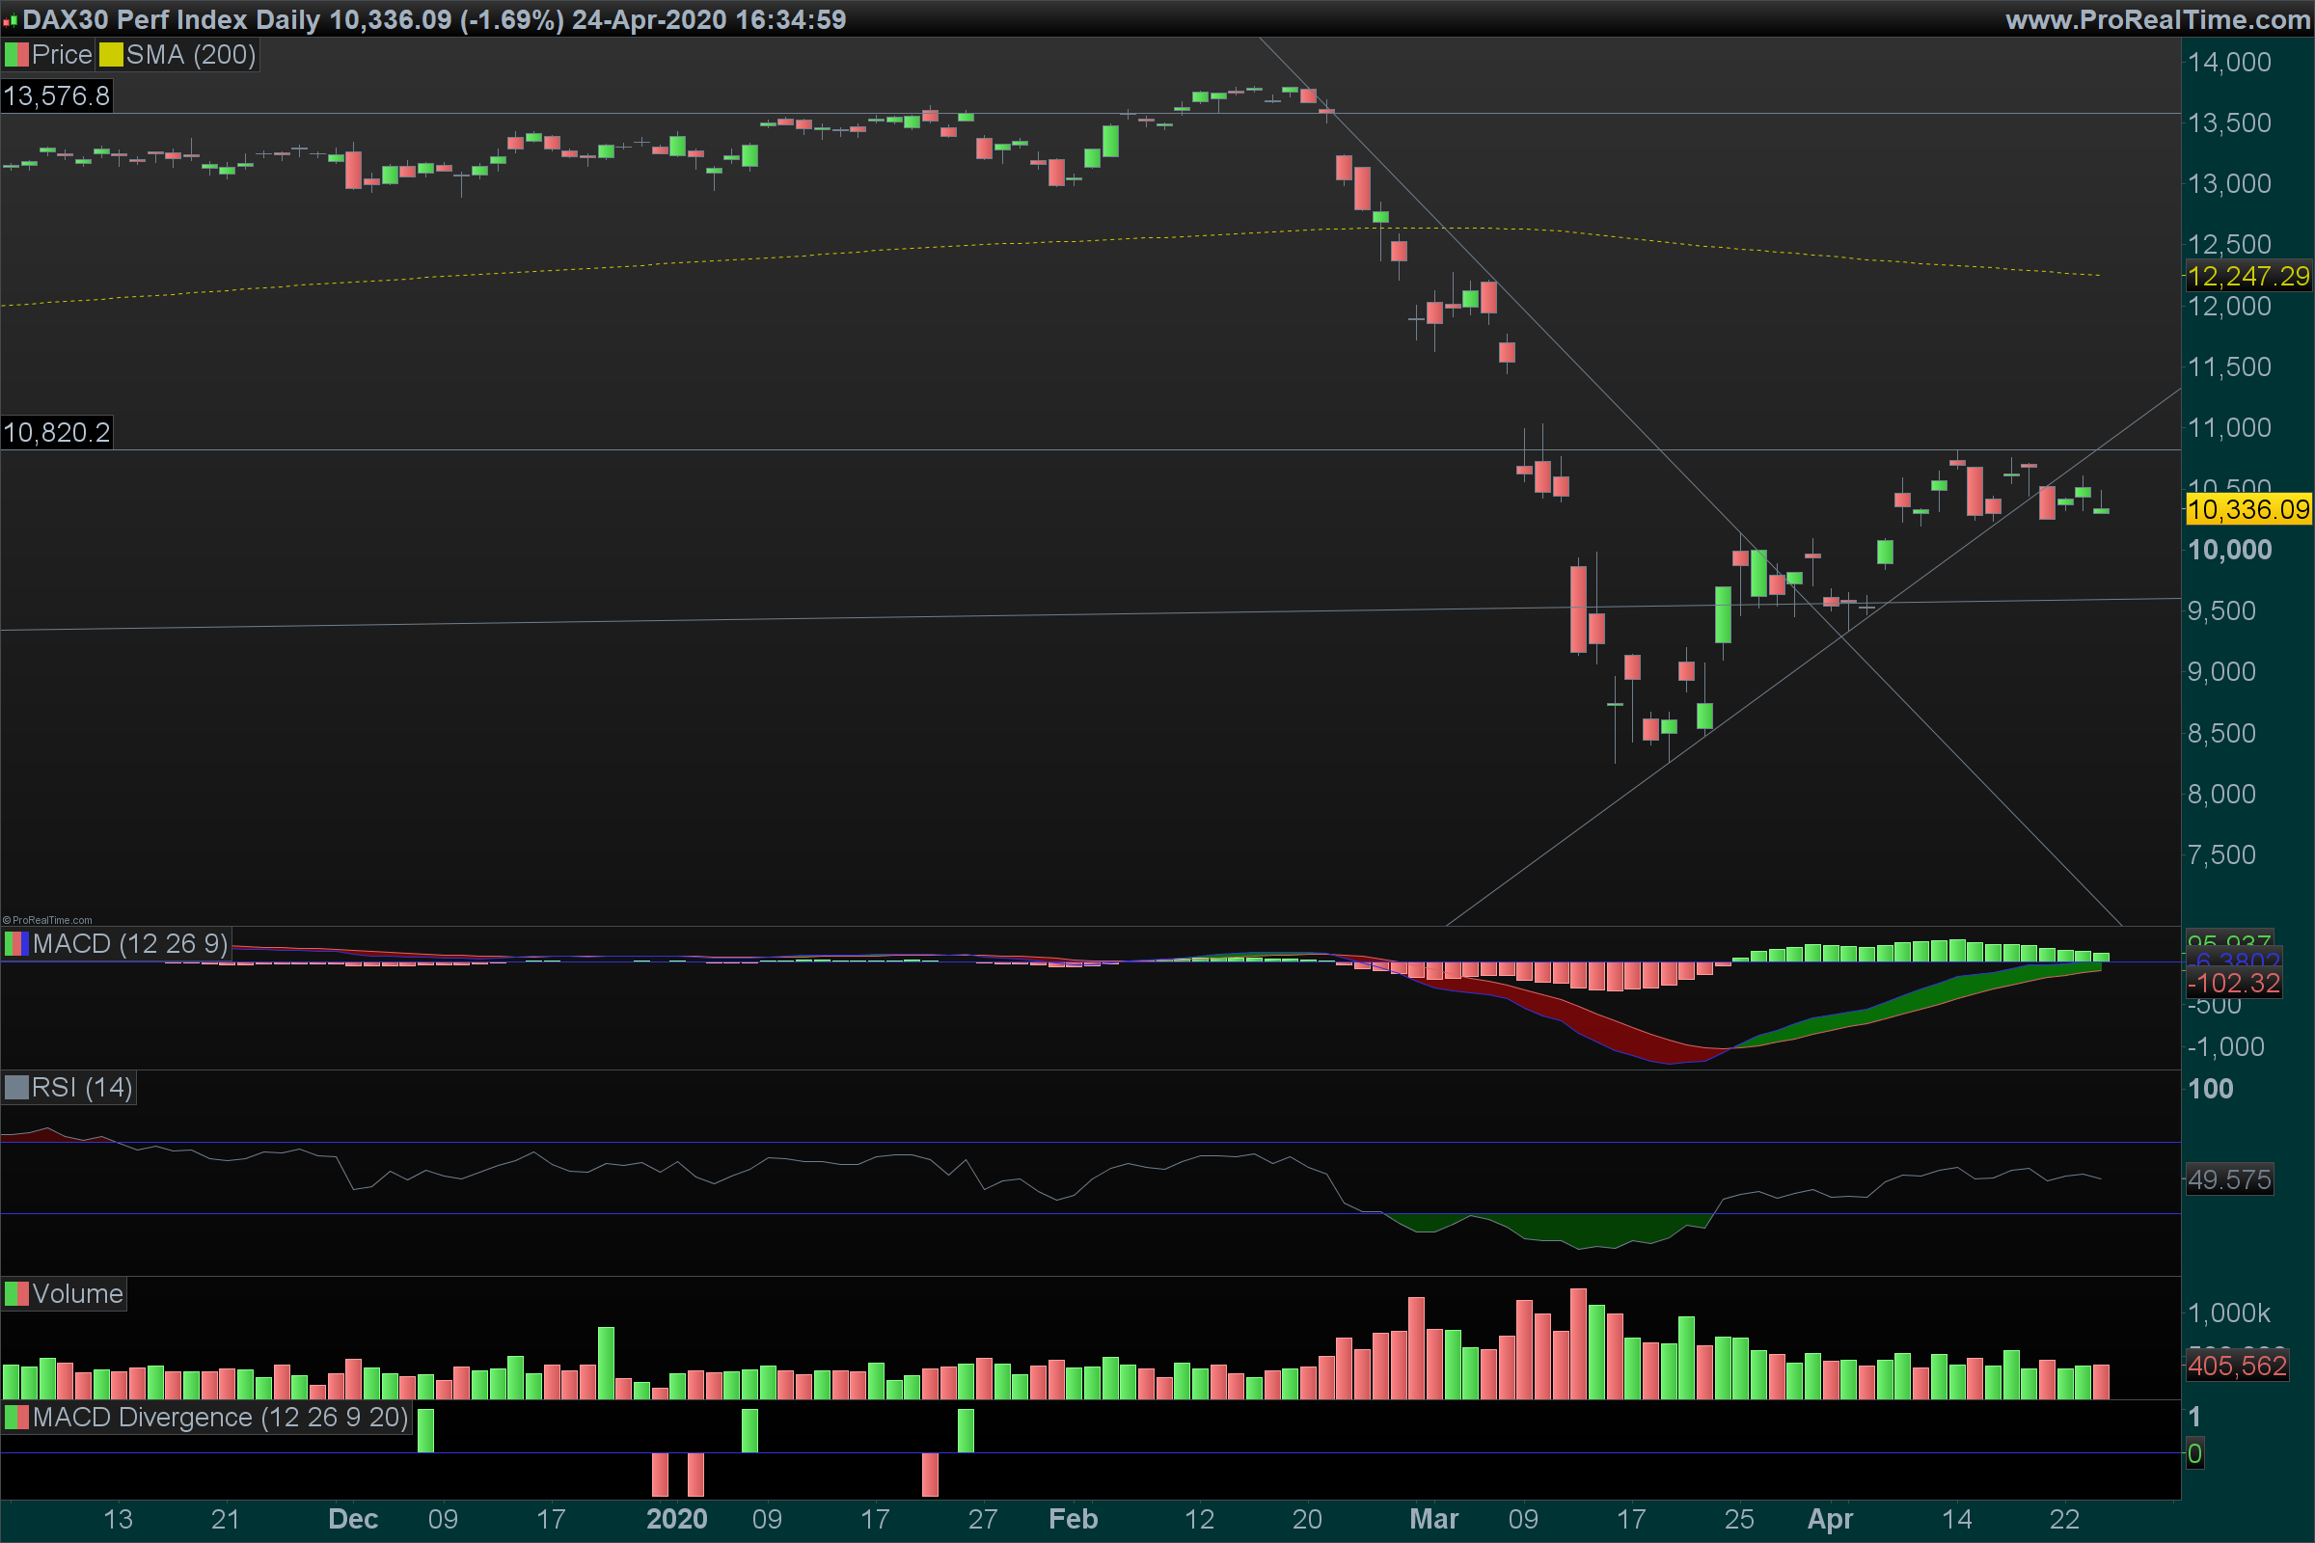
Task: Click the MACD value tag -102.32
Action: [x=2233, y=983]
